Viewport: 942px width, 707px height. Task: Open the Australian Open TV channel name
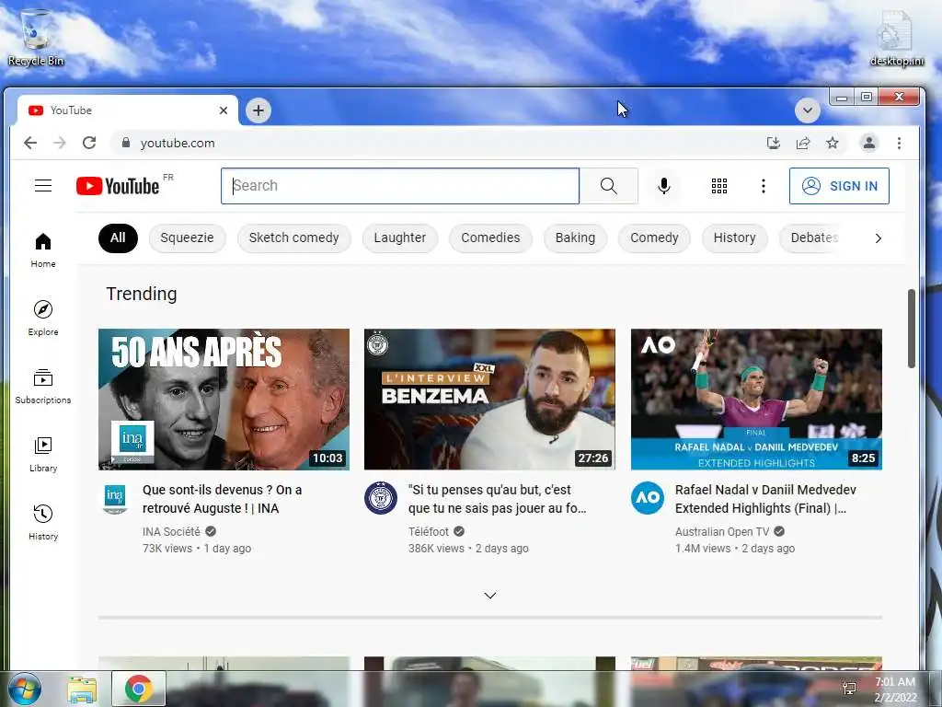(x=722, y=531)
